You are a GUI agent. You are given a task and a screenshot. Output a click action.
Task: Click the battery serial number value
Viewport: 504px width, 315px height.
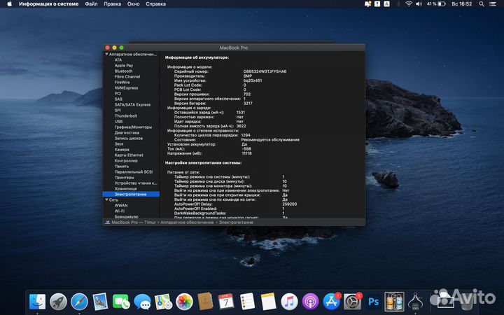[x=265, y=71]
